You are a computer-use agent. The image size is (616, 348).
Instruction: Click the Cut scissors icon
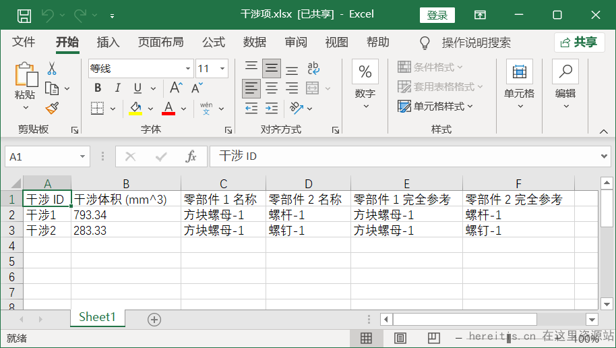click(x=51, y=68)
